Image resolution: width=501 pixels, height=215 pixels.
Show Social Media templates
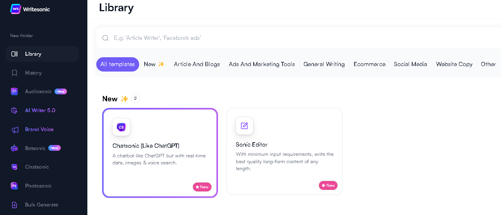point(410,64)
